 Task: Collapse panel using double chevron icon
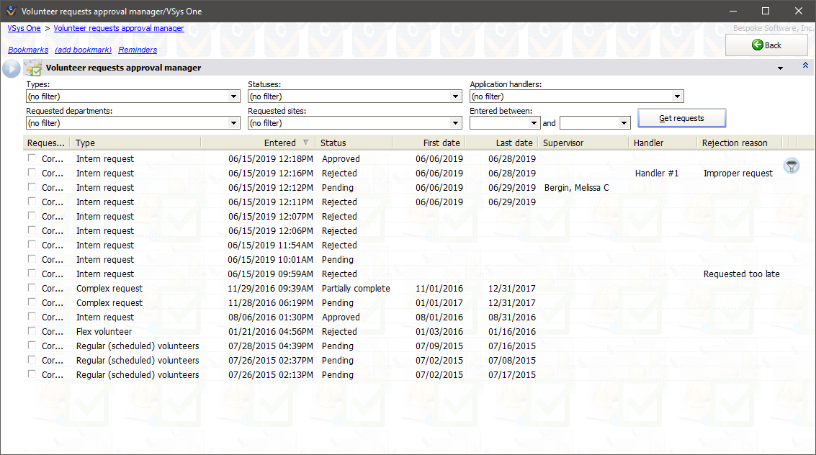click(x=805, y=66)
